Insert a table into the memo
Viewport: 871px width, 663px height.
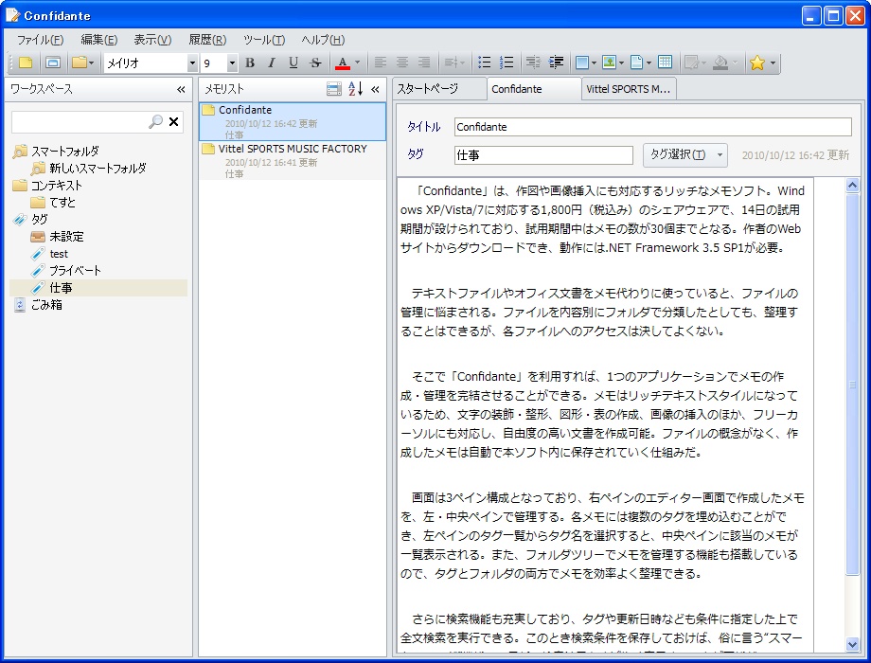[x=665, y=62]
